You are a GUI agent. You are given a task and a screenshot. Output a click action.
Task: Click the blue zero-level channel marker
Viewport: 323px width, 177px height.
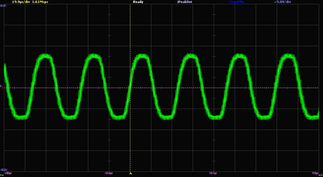coord(1,86)
